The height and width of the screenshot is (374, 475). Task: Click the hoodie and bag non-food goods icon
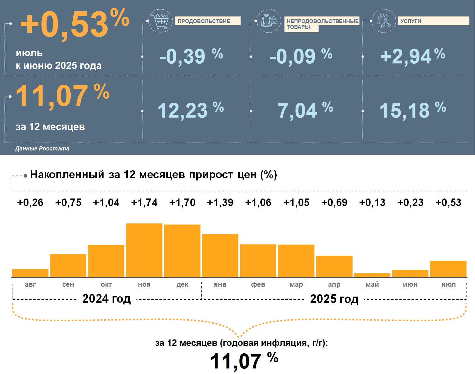pos(269,21)
